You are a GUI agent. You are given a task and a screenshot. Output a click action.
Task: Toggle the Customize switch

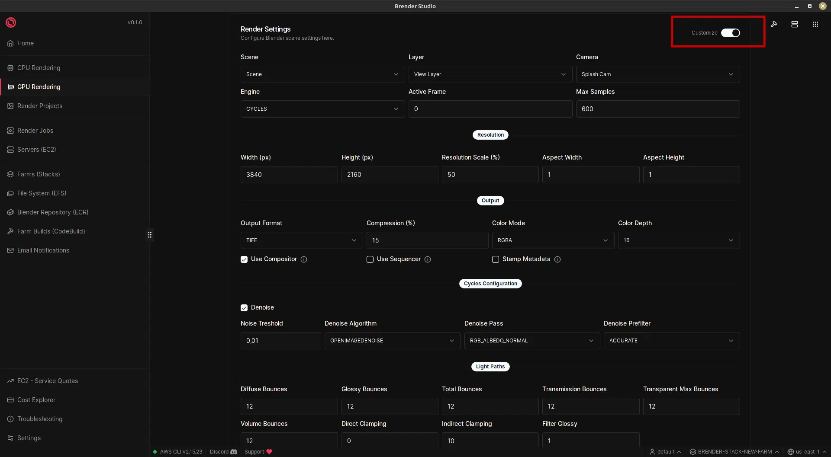[x=731, y=32]
